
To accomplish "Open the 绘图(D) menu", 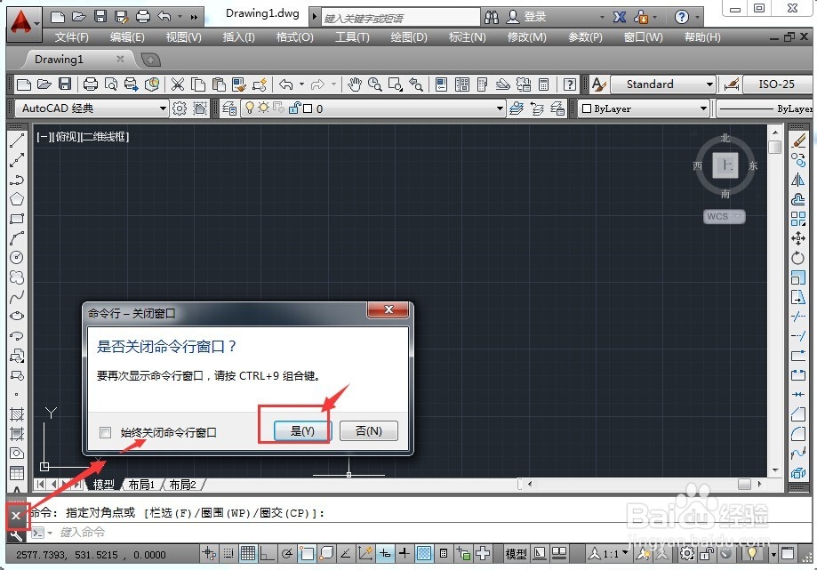I will [x=409, y=37].
